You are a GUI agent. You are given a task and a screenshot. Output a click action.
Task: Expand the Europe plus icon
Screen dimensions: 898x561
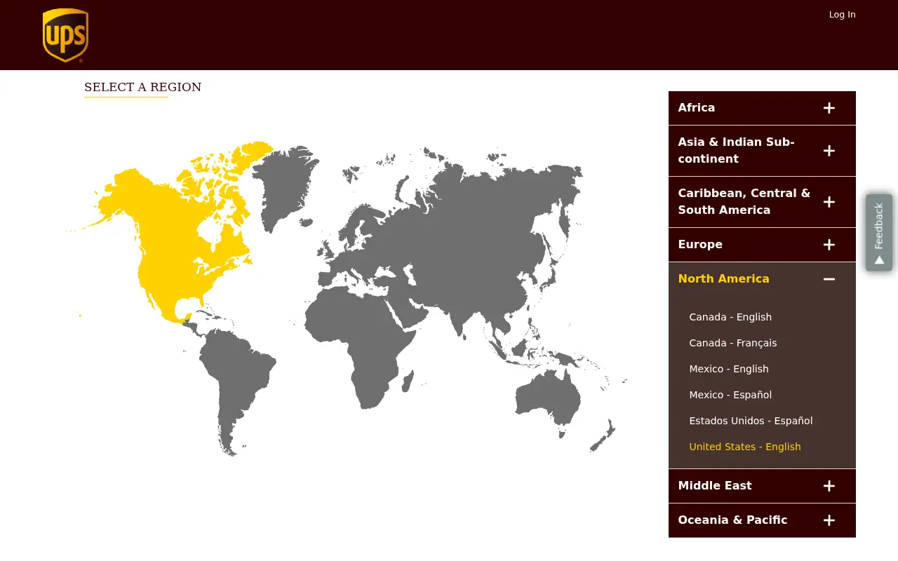tap(829, 245)
